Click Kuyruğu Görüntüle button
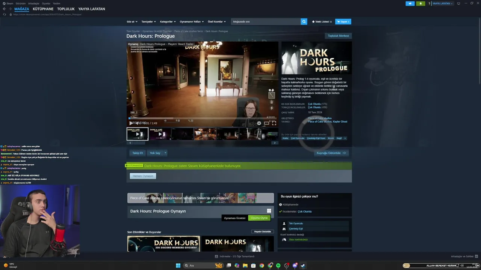This screenshot has width=481, height=270. point(331,153)
